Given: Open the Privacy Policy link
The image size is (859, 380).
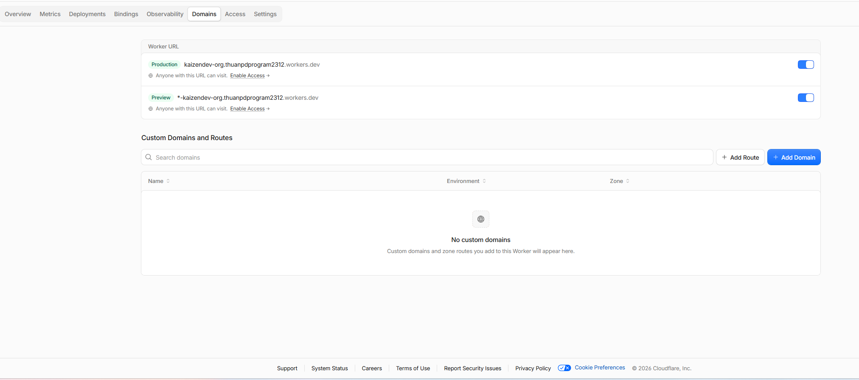Looking at the screenshot, I should click(533, 368).
